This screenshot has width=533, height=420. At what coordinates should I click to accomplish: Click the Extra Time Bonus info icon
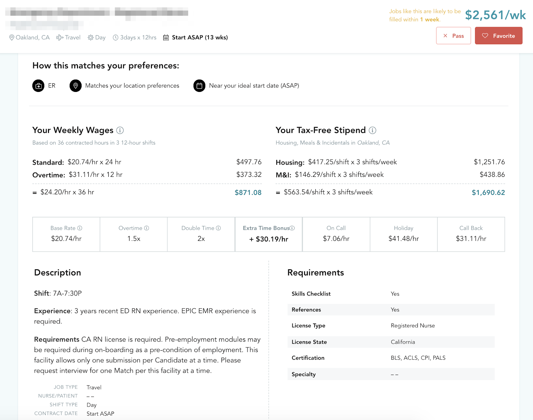point(292,228)
